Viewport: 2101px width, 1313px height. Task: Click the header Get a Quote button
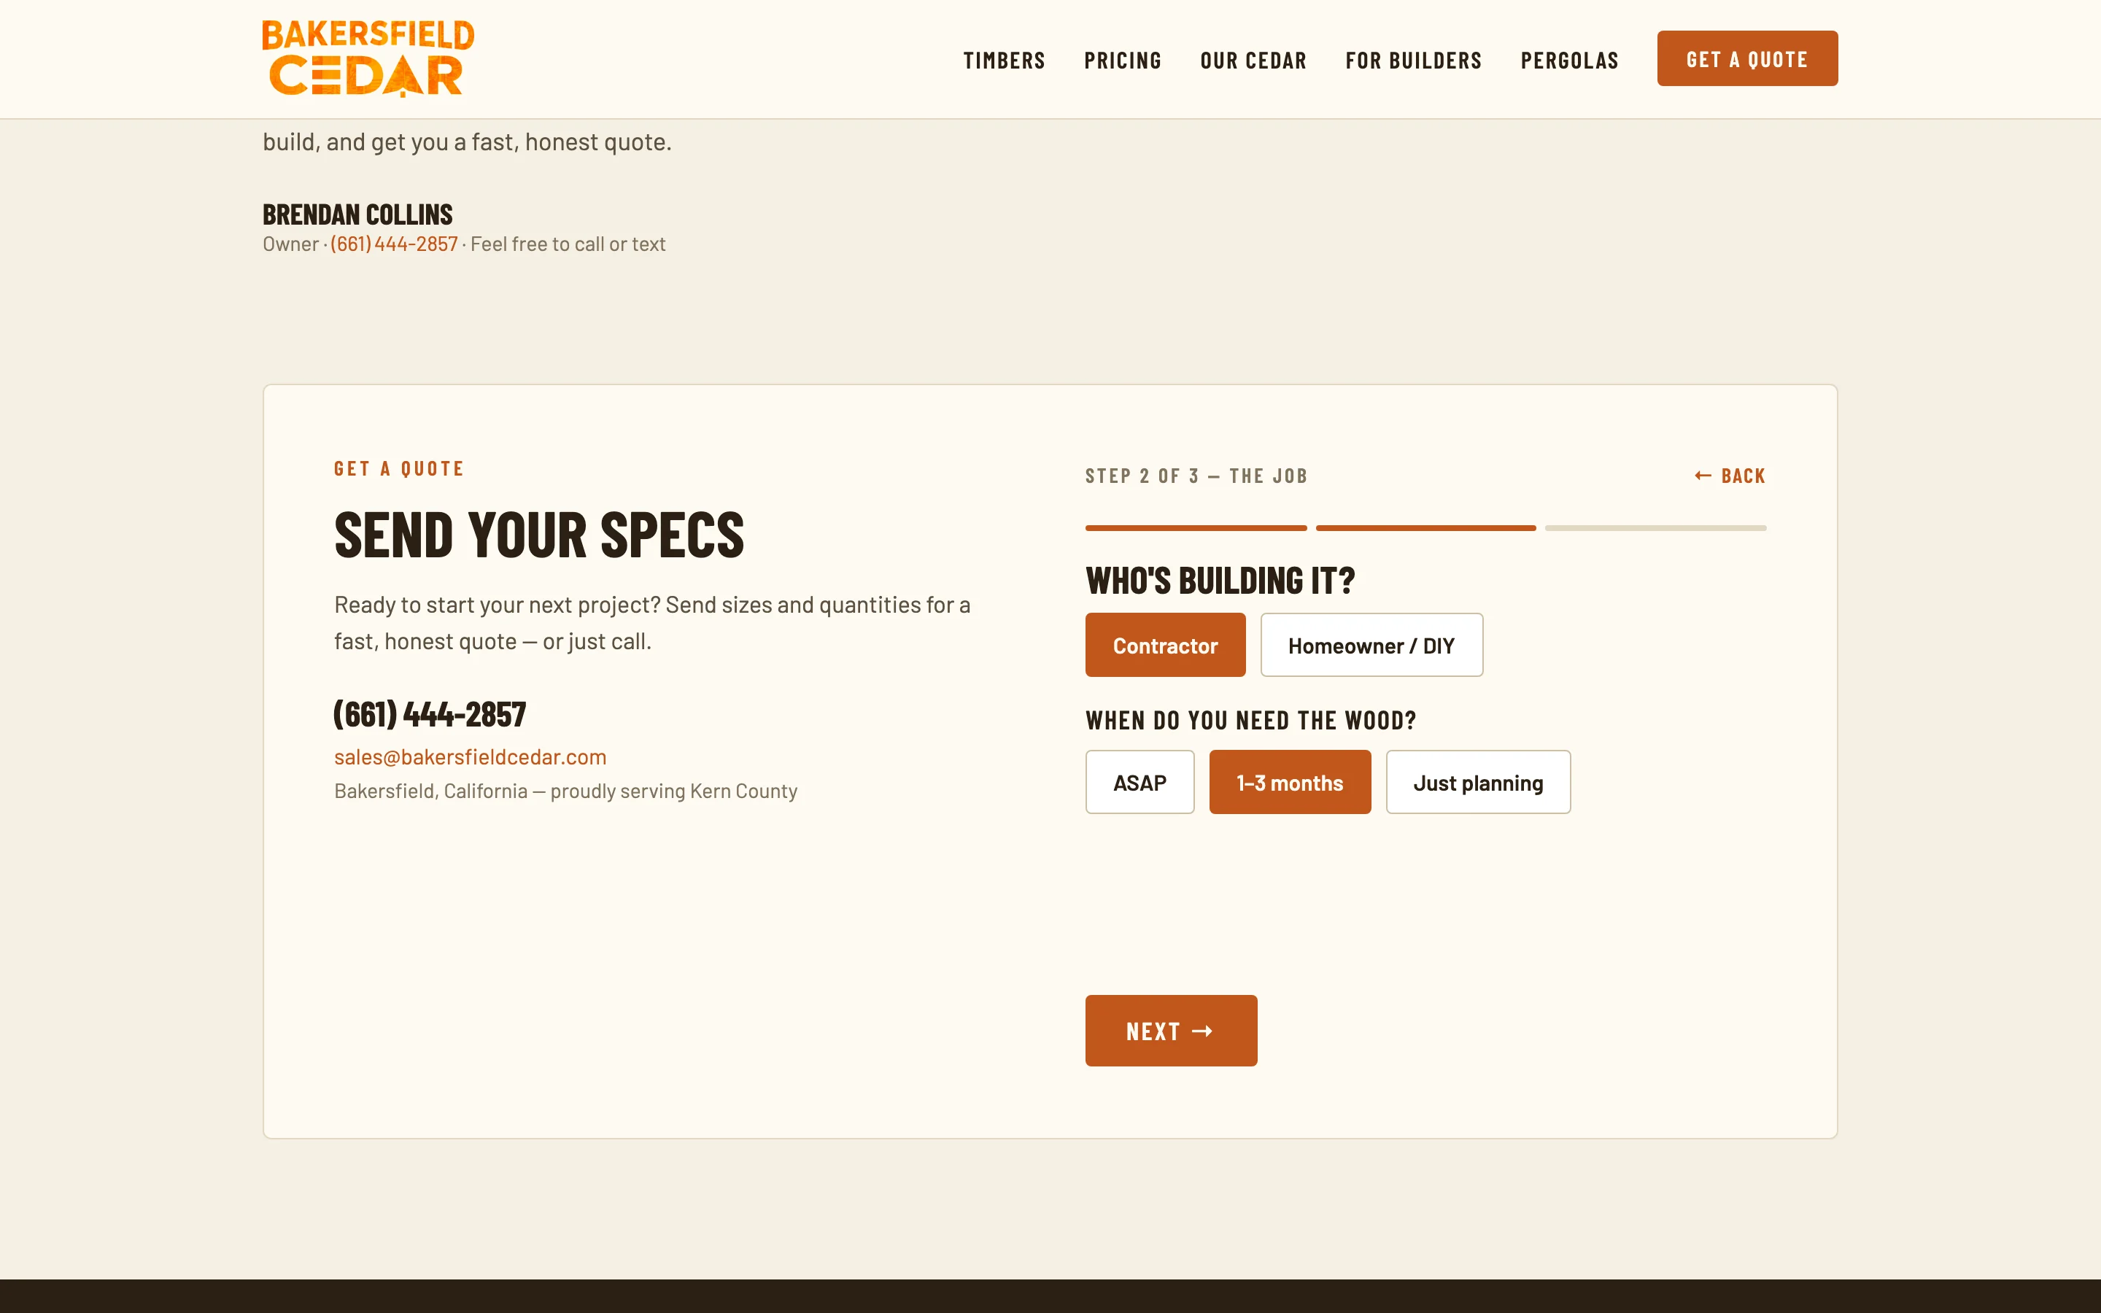1746,58
